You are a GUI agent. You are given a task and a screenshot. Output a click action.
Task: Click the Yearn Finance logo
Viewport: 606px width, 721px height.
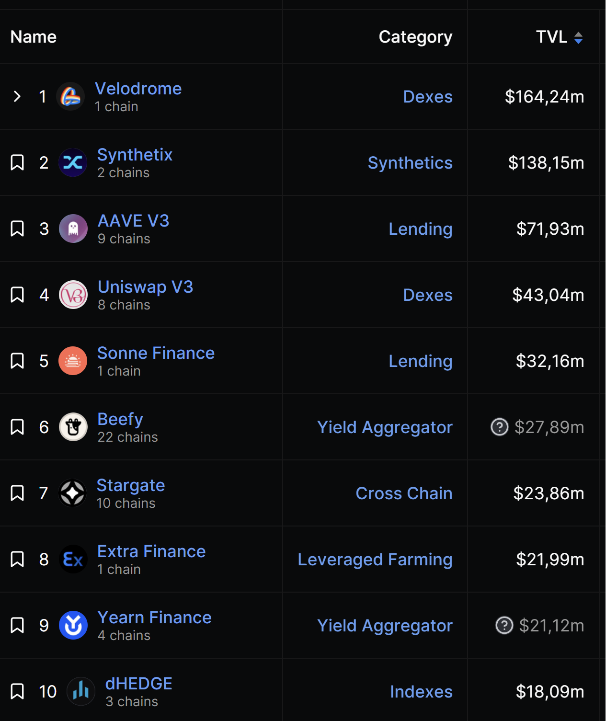click(73, 625)
